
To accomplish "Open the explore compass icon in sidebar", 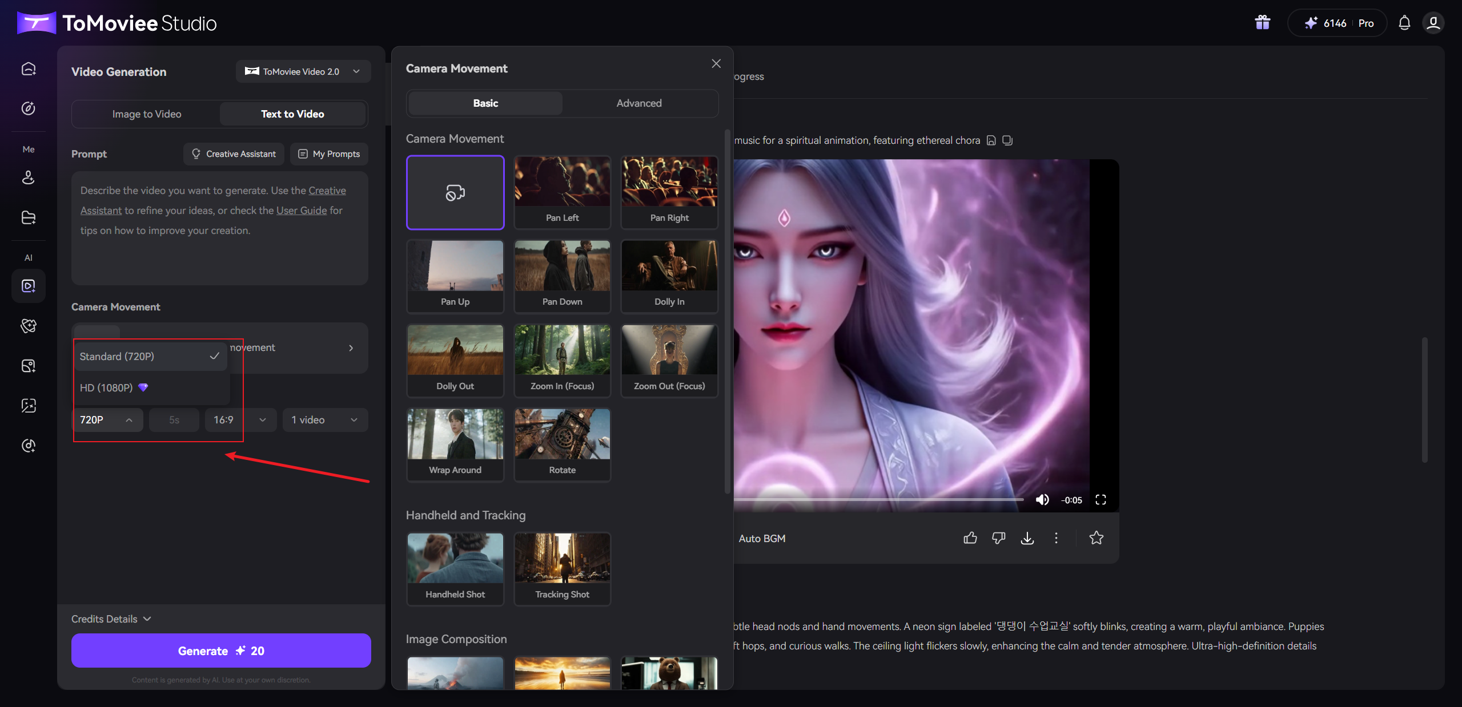I will tap(29, 108).
